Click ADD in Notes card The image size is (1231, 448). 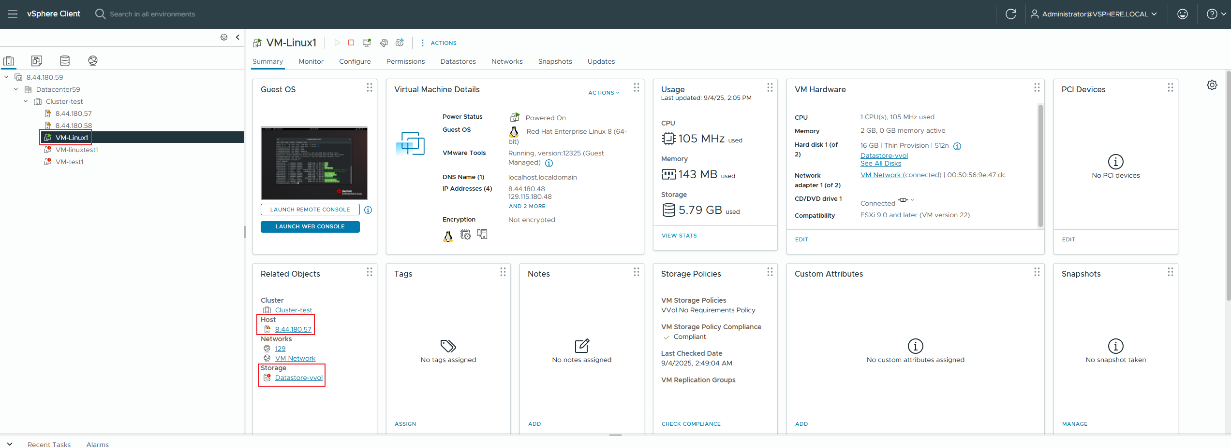pyautogui.click(x=534, y=424)
